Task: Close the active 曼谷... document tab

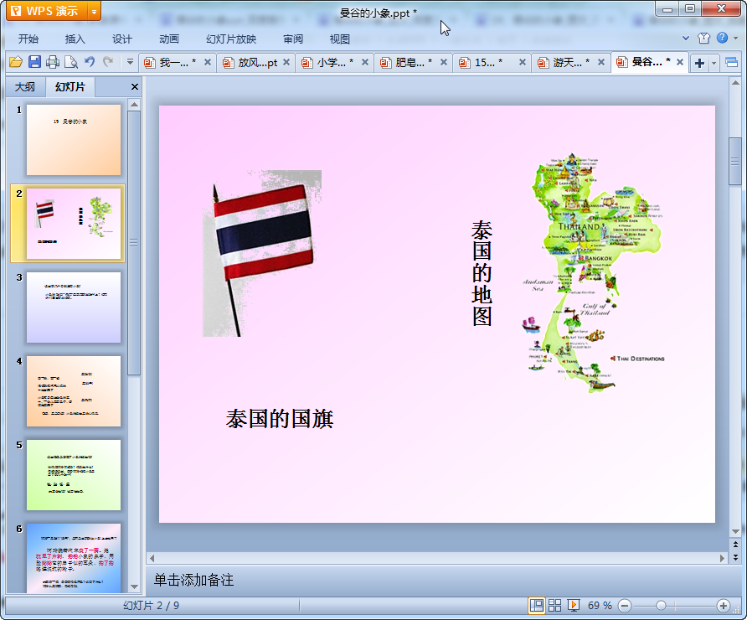Action: (x=680, y=62)
